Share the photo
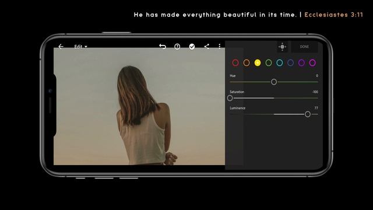 pyautogui.click(x=207, y=47)
